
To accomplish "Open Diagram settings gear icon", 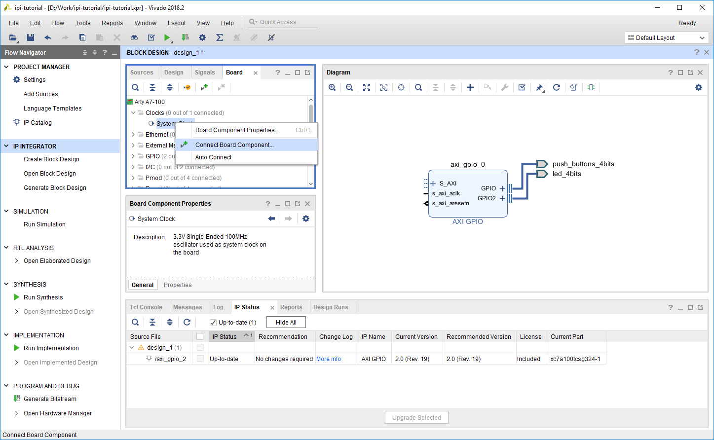I will tap(699, 87).
